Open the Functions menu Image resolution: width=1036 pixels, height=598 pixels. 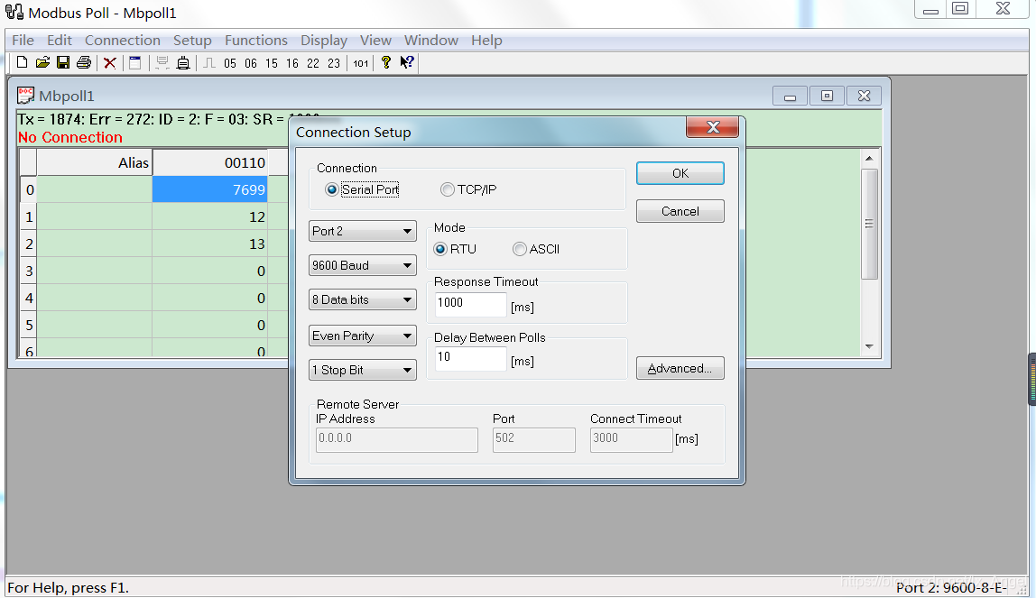[255, 41]
